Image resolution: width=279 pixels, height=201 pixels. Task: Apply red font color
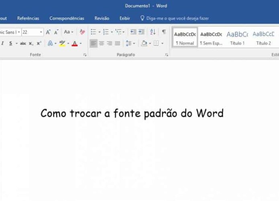click(75, 43)
